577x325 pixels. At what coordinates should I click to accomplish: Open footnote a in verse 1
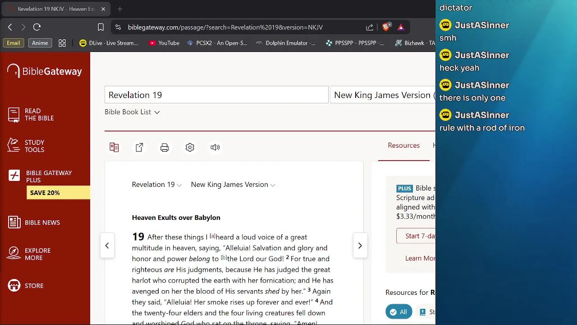tap(212, 236)
